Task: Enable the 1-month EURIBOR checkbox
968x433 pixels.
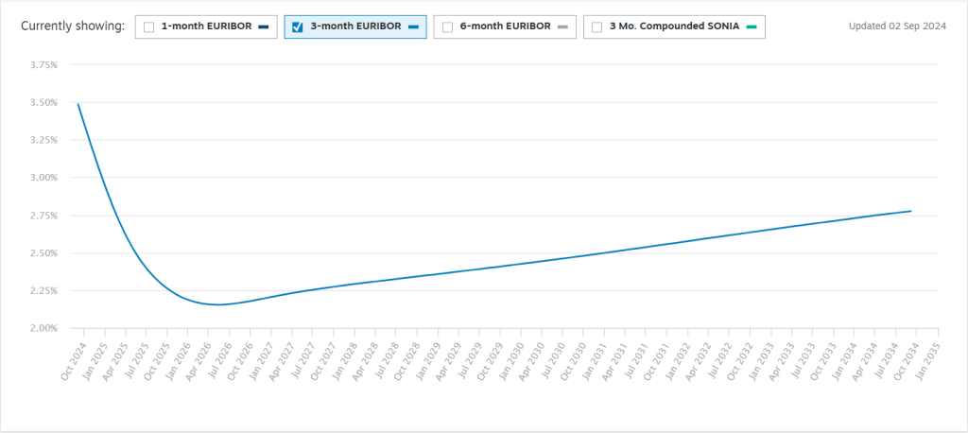Action: pos(148,27)
